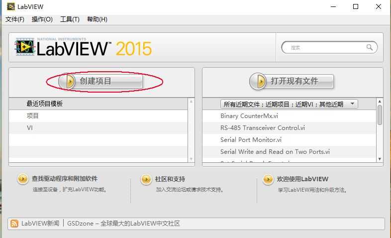Click the search magnifier icon
This screenshot has width=391, height=238.
click(x=369, y=47)
